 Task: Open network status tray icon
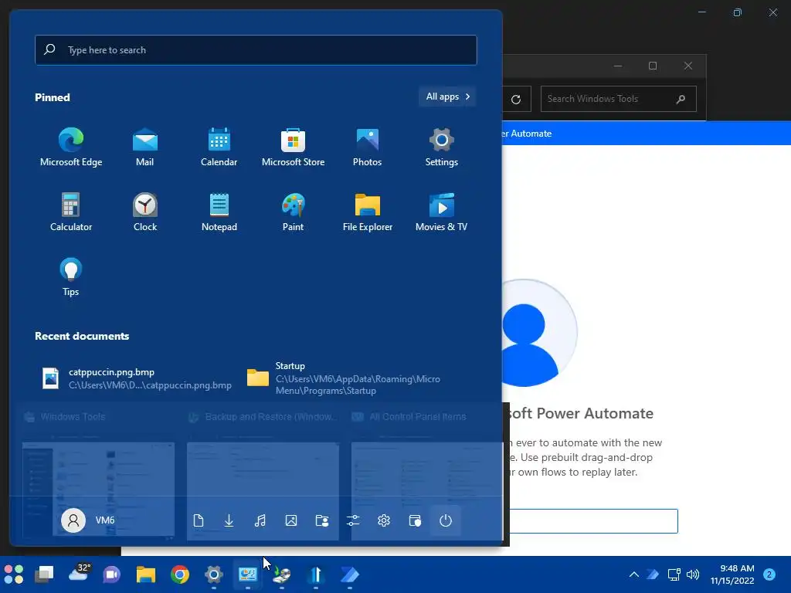click(x=674, y=574)
